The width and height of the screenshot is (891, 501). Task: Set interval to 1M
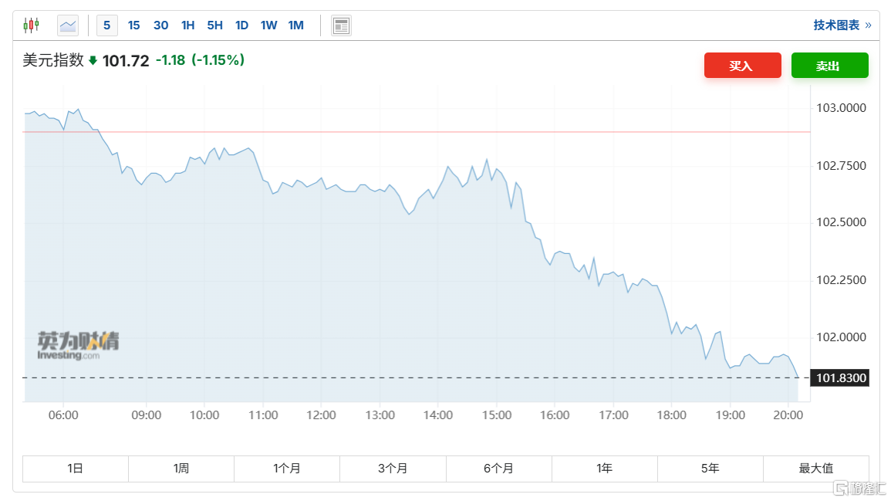click(295, 25)
